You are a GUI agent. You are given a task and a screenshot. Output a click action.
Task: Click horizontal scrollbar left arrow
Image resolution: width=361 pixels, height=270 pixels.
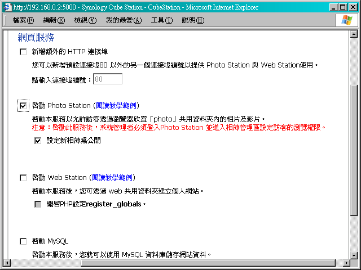pos(7,263)
